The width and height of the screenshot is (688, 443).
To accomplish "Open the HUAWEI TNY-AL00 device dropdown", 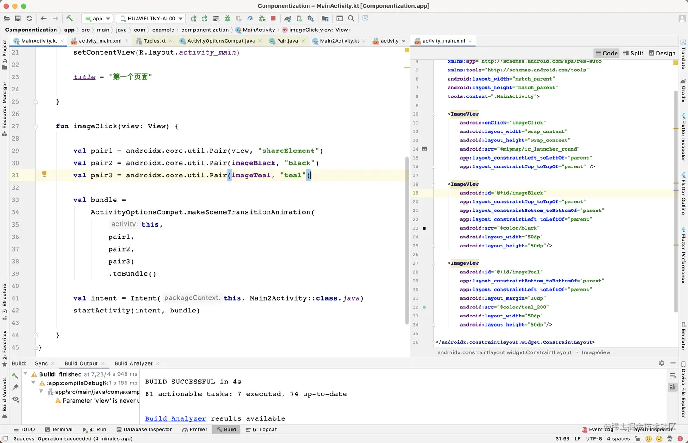I will click(151, 19).
